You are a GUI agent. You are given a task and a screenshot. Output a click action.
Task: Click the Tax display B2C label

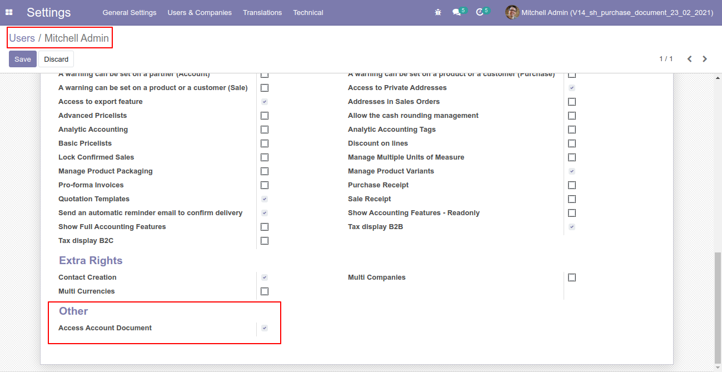86,241
